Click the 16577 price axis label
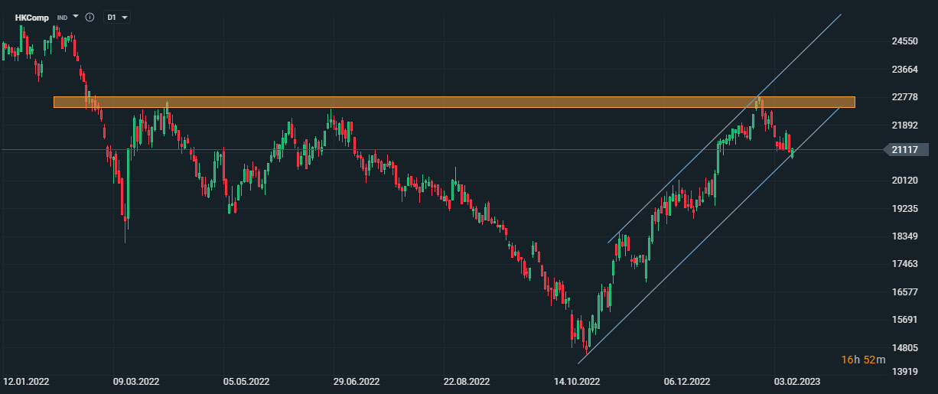Image resolution: width=938 pixels, height=394 pixels. tap(904, 292)
